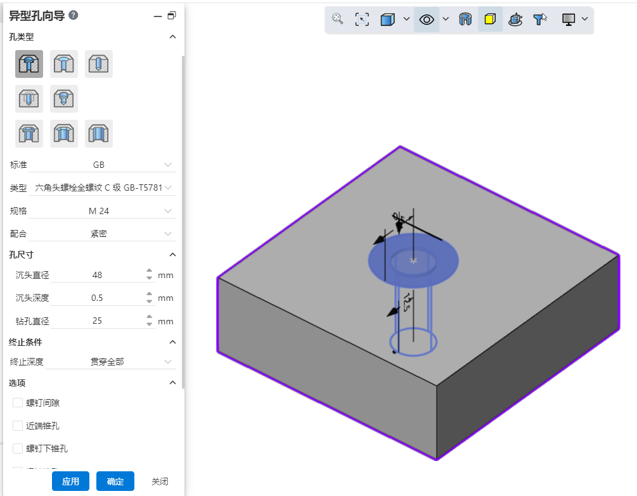Screen dimensions: 637x496
Task: Click the 关闭 button
Action: pos(160,481)
